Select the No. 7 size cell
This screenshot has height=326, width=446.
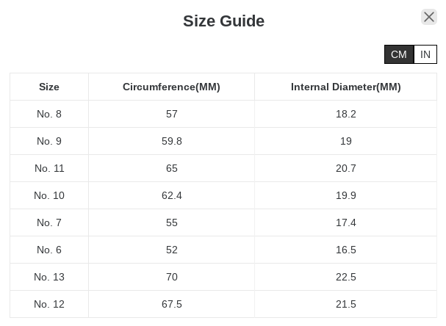tap(49, 222)
